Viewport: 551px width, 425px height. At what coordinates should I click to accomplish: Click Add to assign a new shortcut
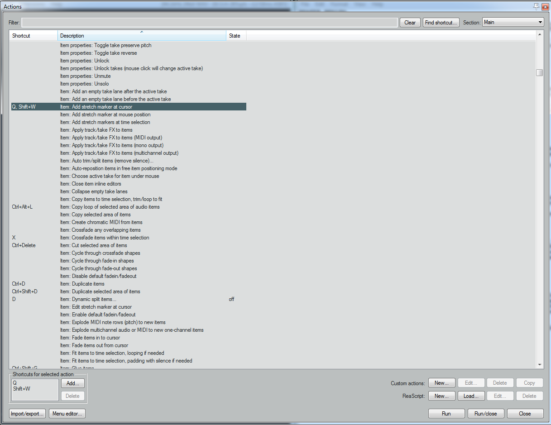pyautogui.click(x=72, y=383)
